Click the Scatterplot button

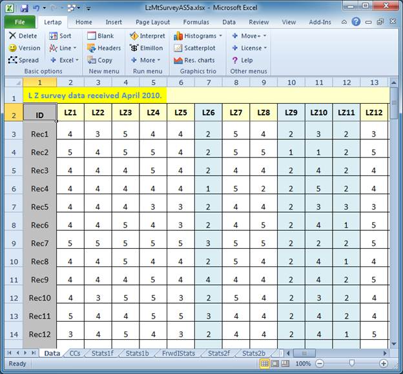point(196,48)
